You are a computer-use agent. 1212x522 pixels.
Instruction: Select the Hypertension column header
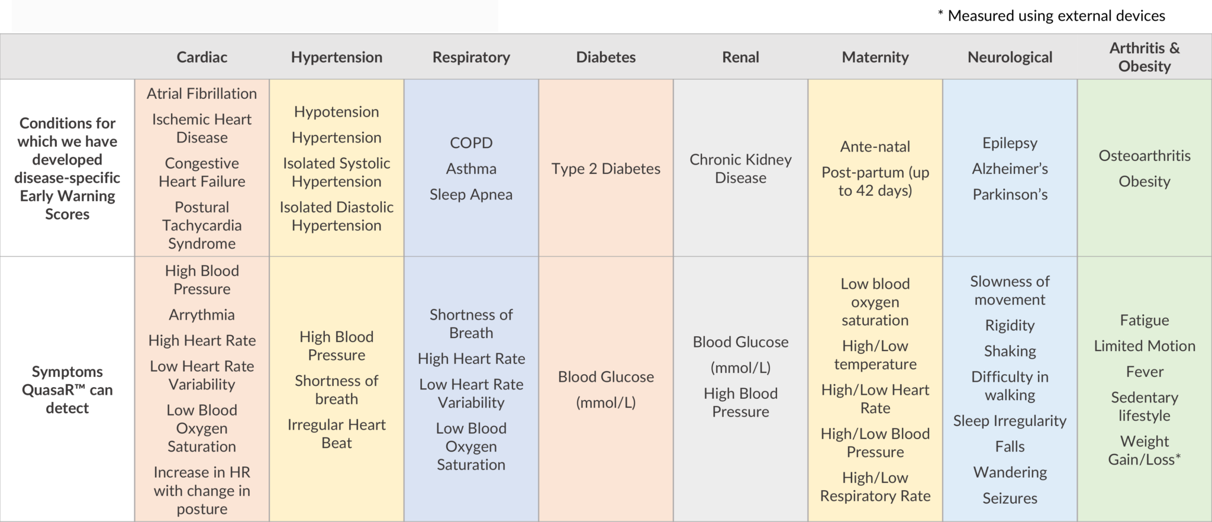[x=336, y=57]
